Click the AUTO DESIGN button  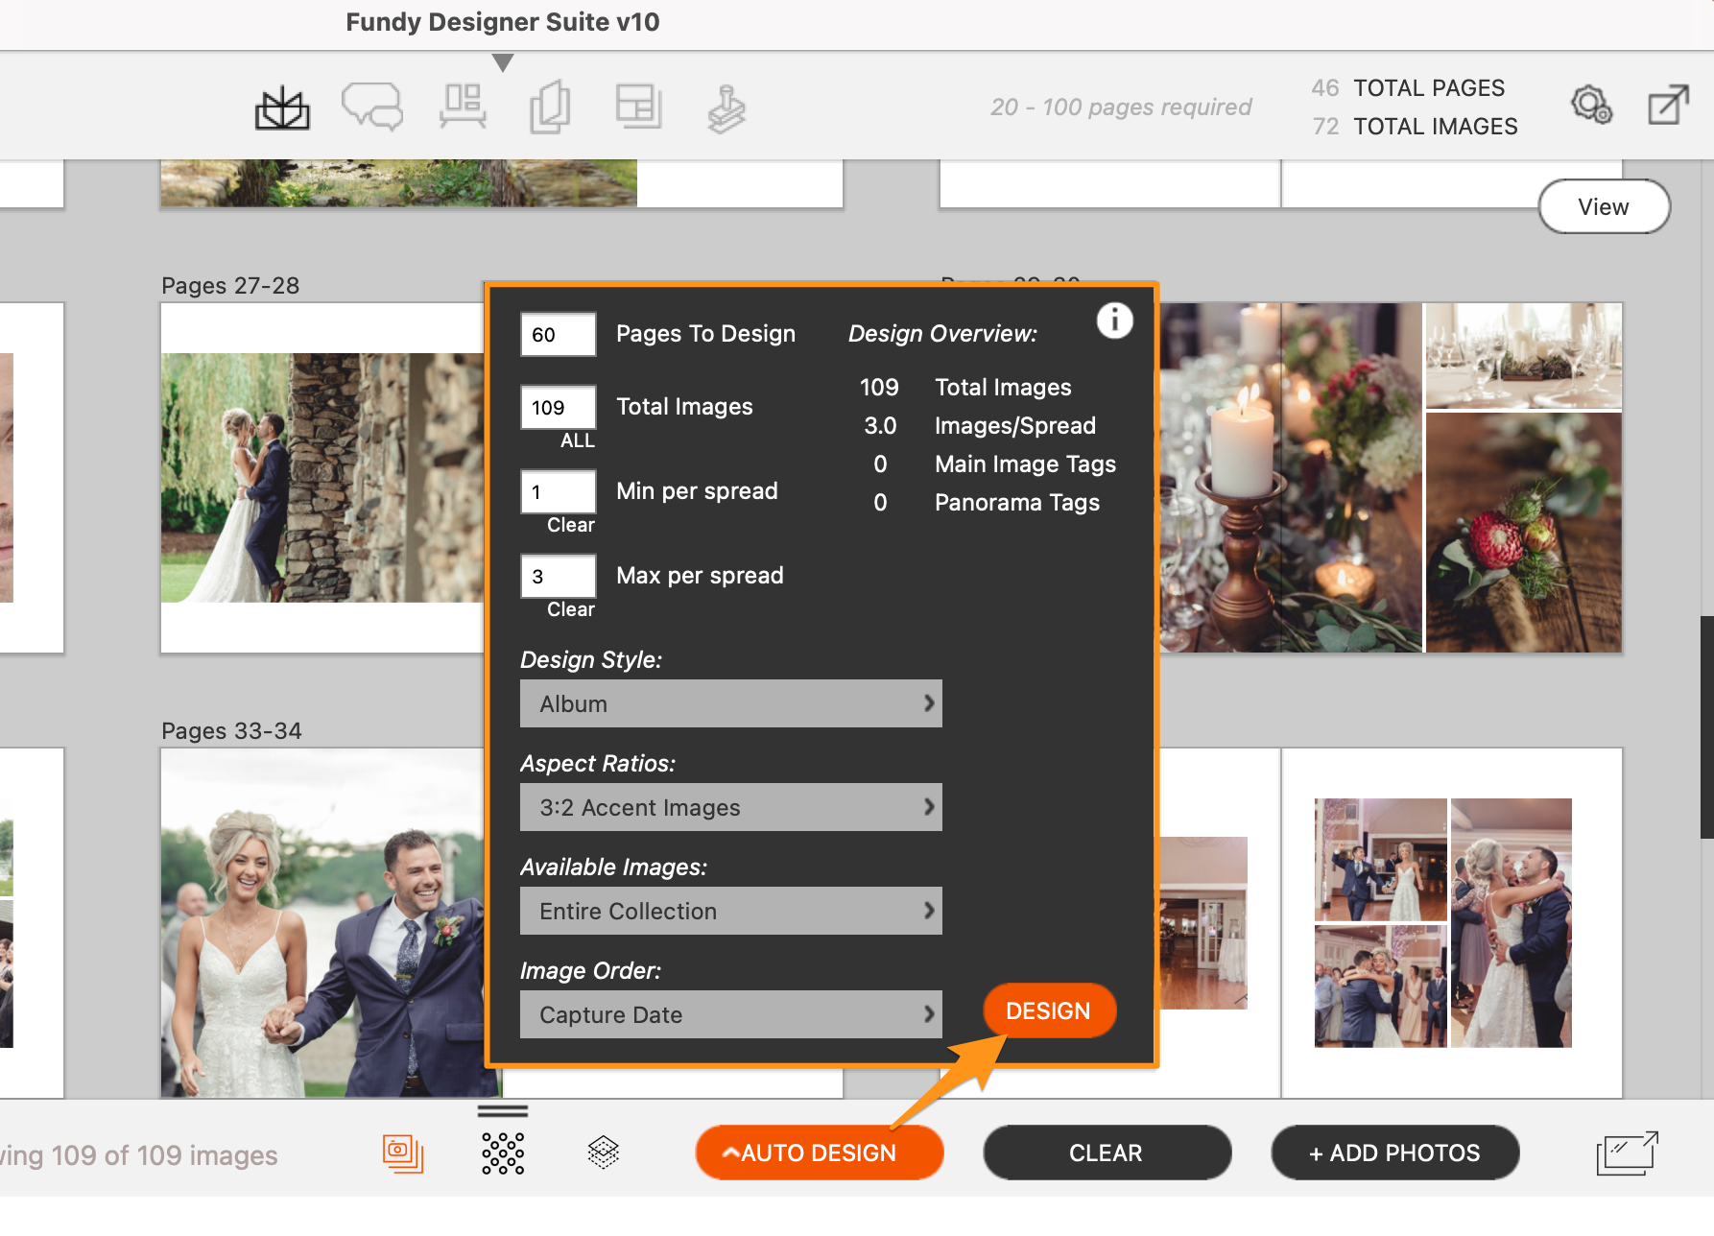820,1153
